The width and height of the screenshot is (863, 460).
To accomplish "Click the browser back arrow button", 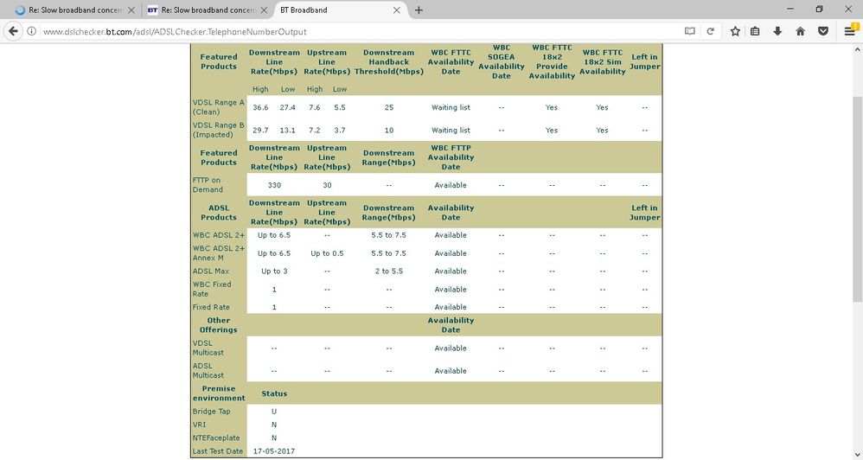I will click(13, 31).
